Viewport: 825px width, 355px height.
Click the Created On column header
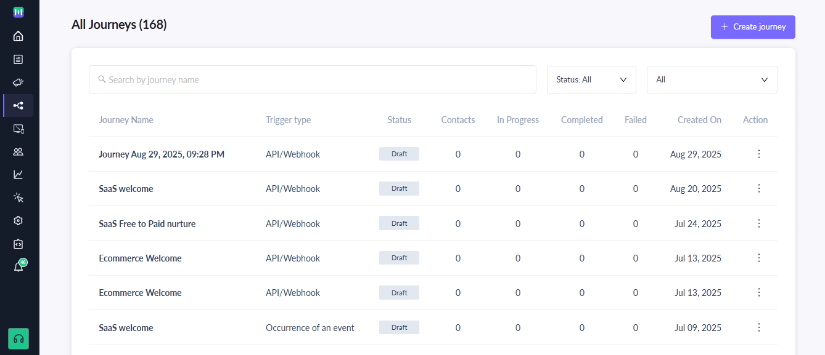[x=699, y=120]
